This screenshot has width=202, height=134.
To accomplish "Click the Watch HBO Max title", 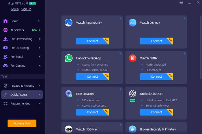I will 87,129.
